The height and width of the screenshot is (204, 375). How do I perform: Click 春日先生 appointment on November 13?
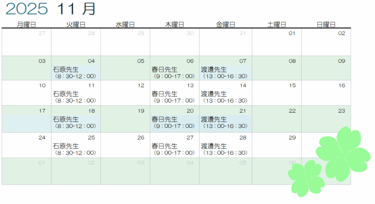coord(174,97)
